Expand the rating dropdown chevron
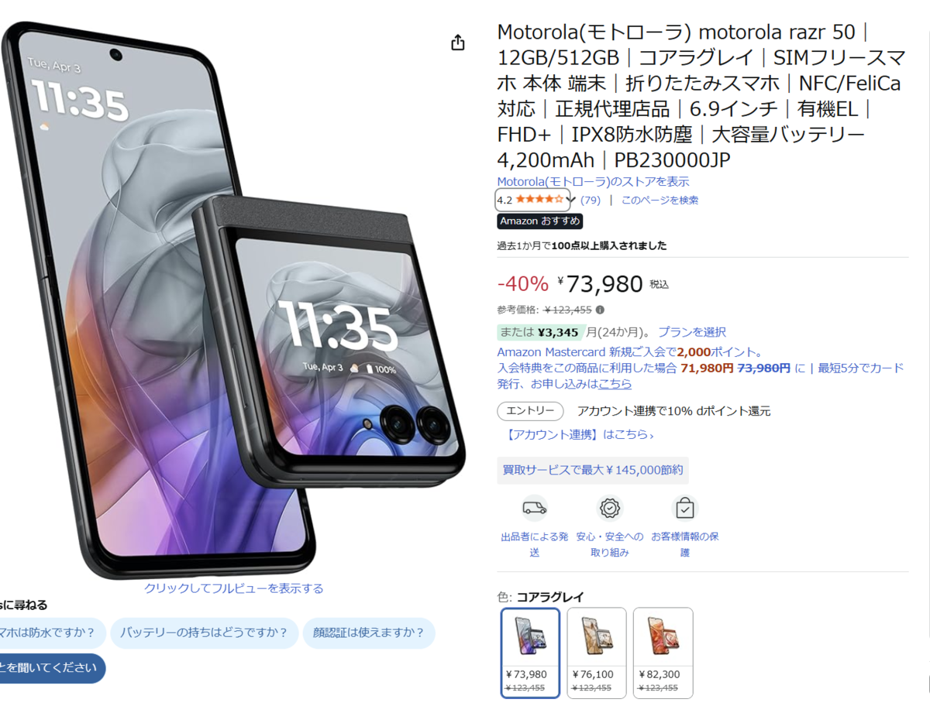Screen dimensions: 930x706 click(x=571, y=200)
